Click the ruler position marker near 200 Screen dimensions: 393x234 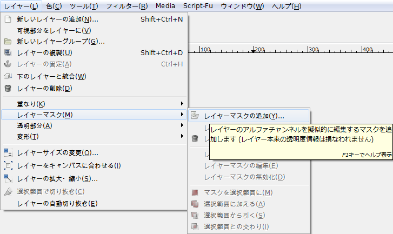(x=253, y=51)
